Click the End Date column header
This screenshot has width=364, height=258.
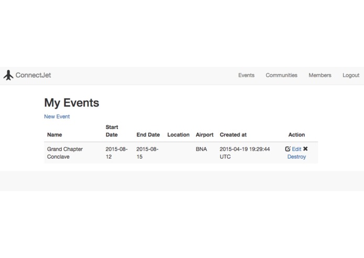(148, 135)
